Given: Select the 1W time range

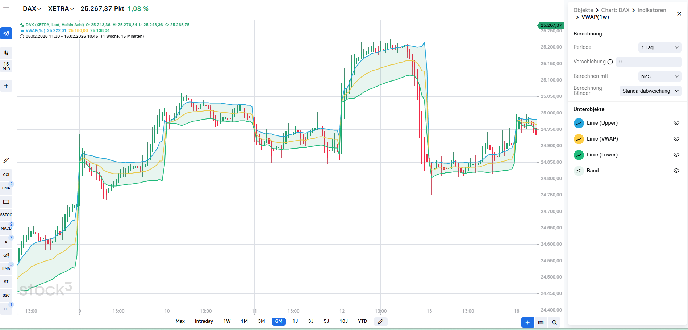Looking at the screenshot, I should pyautogui.click(x=227, y=321).
